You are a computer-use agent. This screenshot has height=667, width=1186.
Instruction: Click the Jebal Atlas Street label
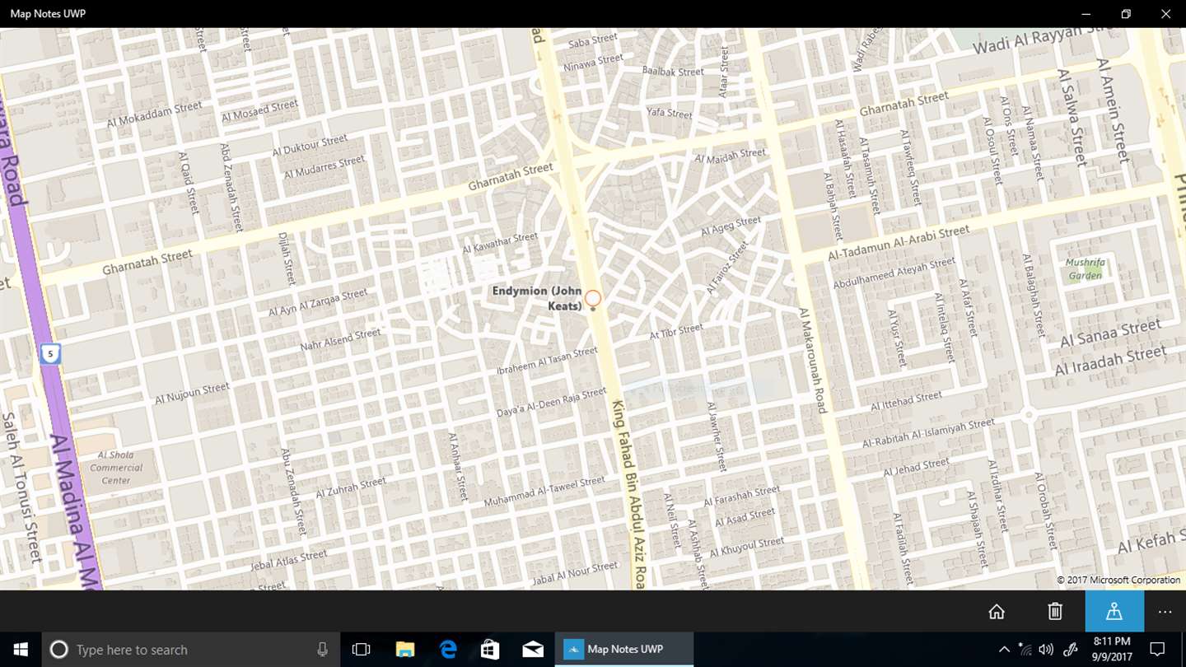tap(288, 562)
